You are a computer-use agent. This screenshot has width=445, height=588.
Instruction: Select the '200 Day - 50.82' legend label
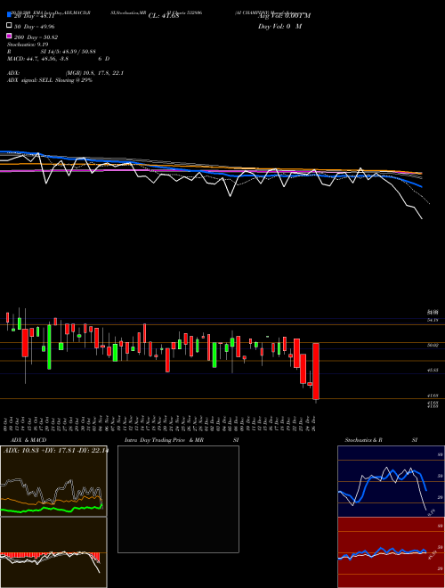pos(36,37)
